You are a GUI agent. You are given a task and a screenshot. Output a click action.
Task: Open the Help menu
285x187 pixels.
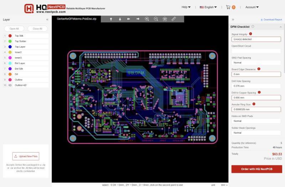pyautogui.click(x=186, y=7)
